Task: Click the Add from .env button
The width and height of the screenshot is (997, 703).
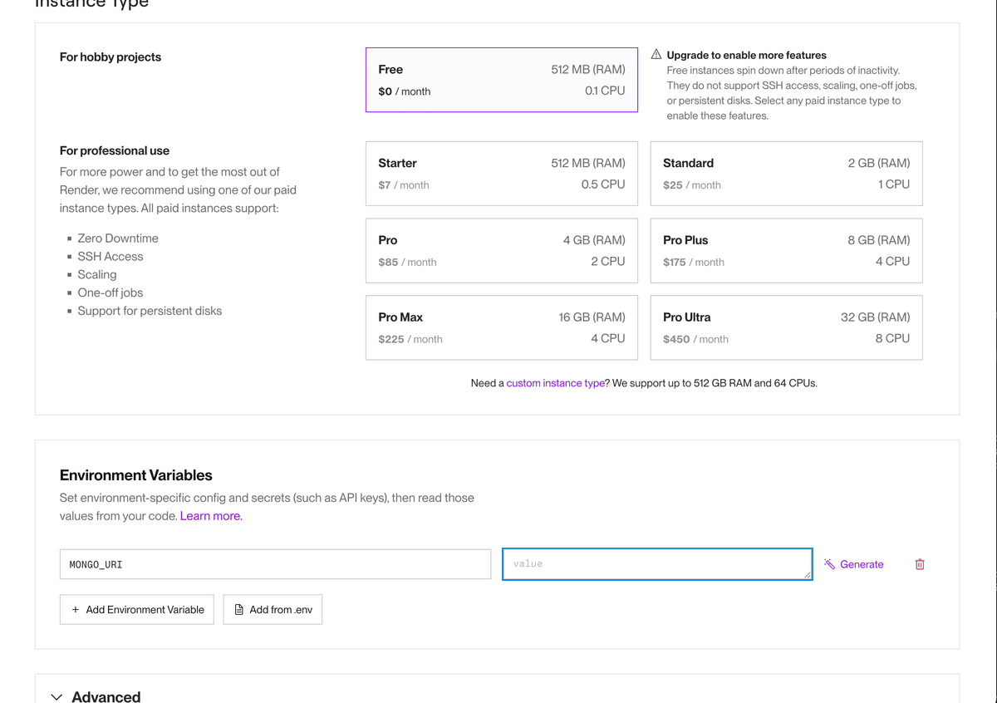Action: 273,609
